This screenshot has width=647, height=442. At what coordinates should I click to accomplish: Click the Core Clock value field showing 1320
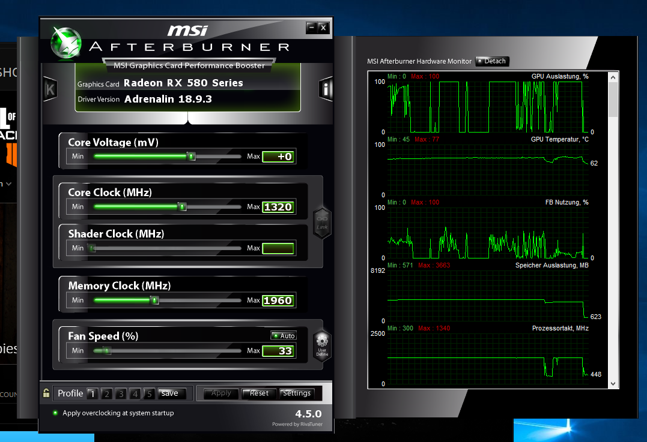279,206
